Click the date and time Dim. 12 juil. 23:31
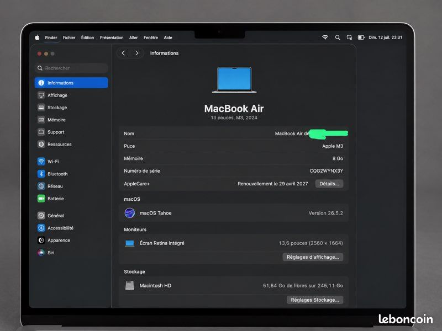 click(x=385, y=37)
